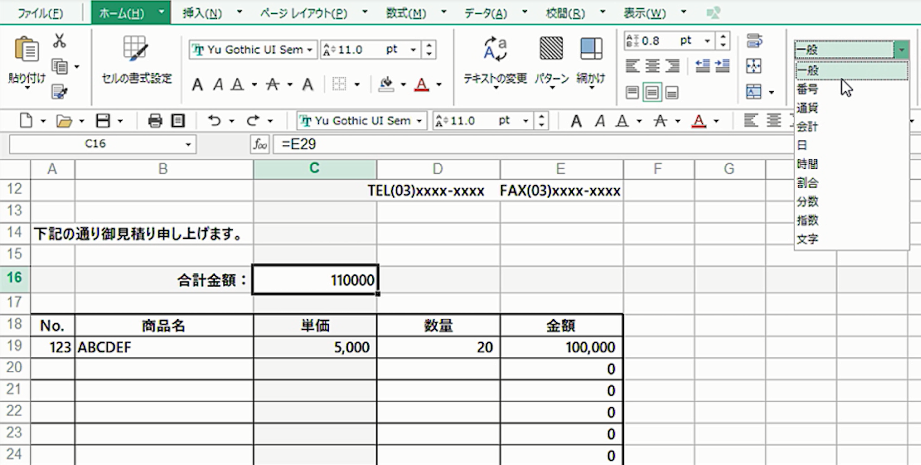Choose 割合 in number format list
The height and width of the screenshot is (465, 921).
point(807,183)
